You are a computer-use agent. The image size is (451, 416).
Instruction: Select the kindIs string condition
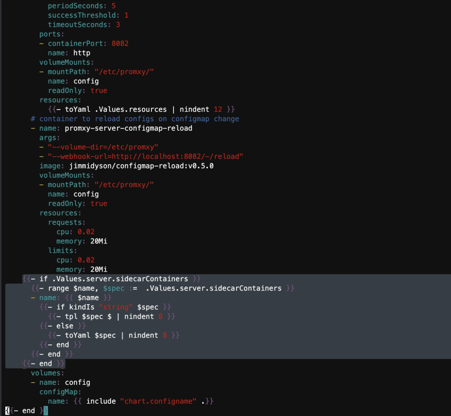(119, 307)
